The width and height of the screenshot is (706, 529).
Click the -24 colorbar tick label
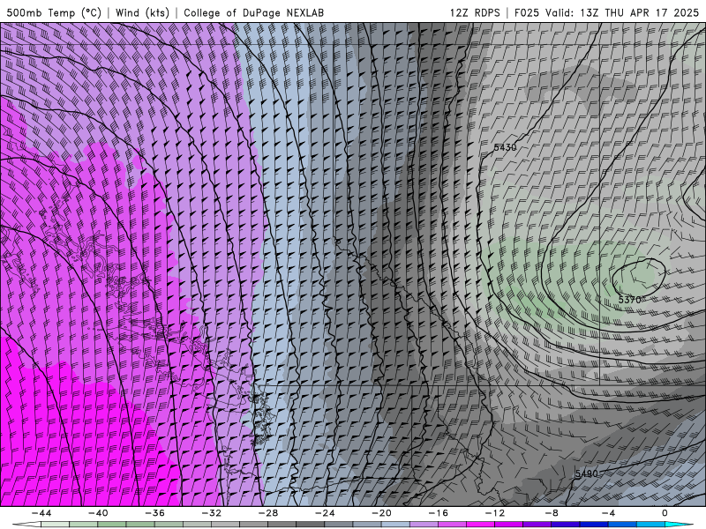(x=325, y=513)
